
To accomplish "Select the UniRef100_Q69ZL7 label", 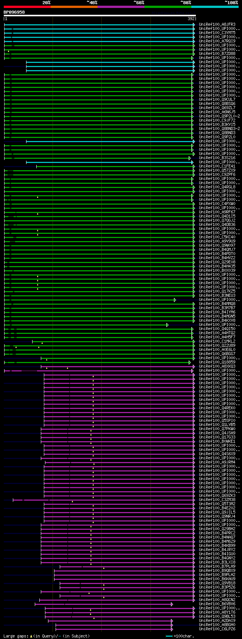I will 217,108.
